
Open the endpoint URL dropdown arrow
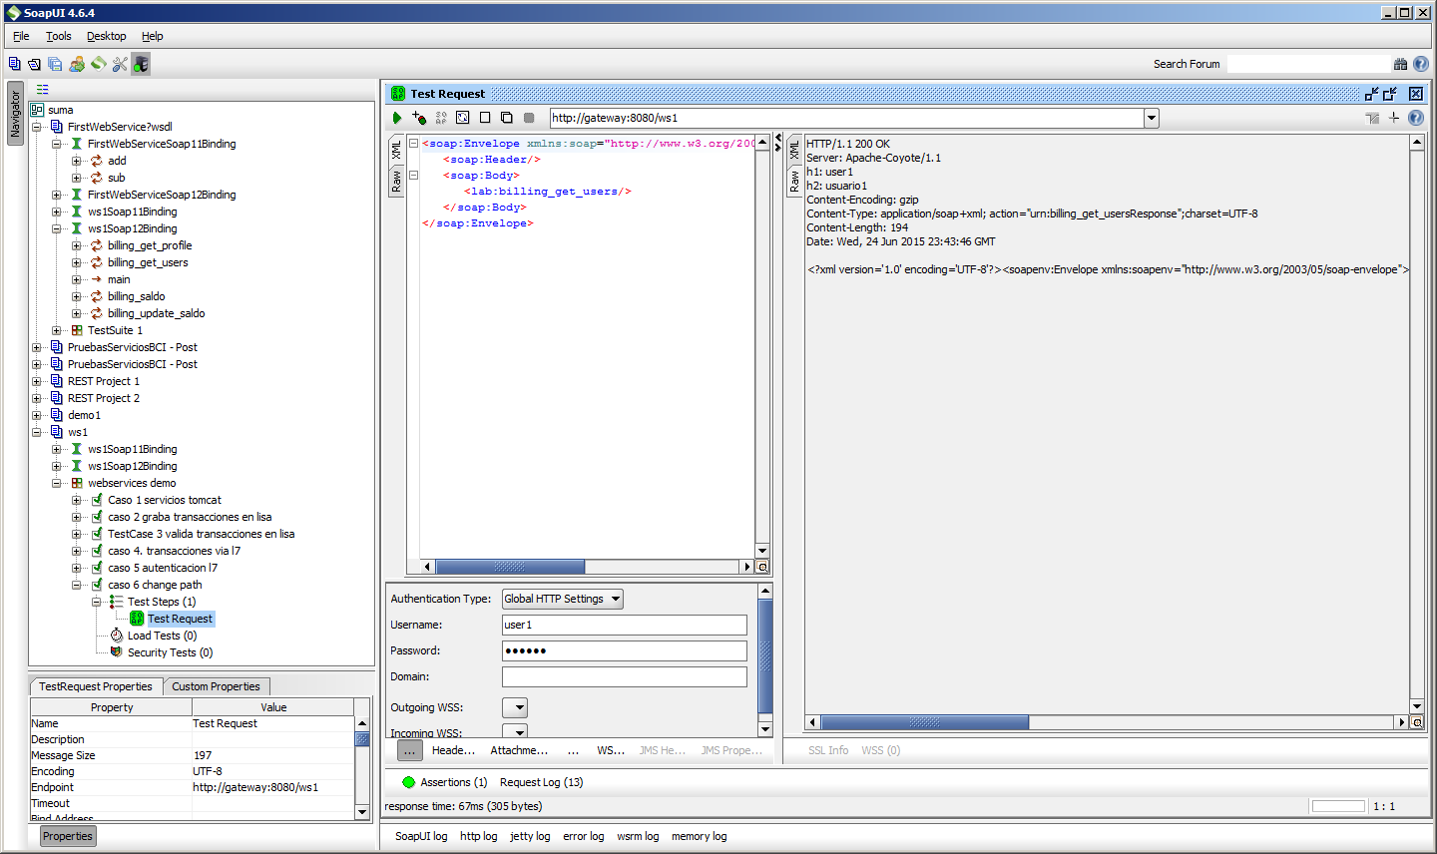pyautogui.click(x=1152, y=117)
